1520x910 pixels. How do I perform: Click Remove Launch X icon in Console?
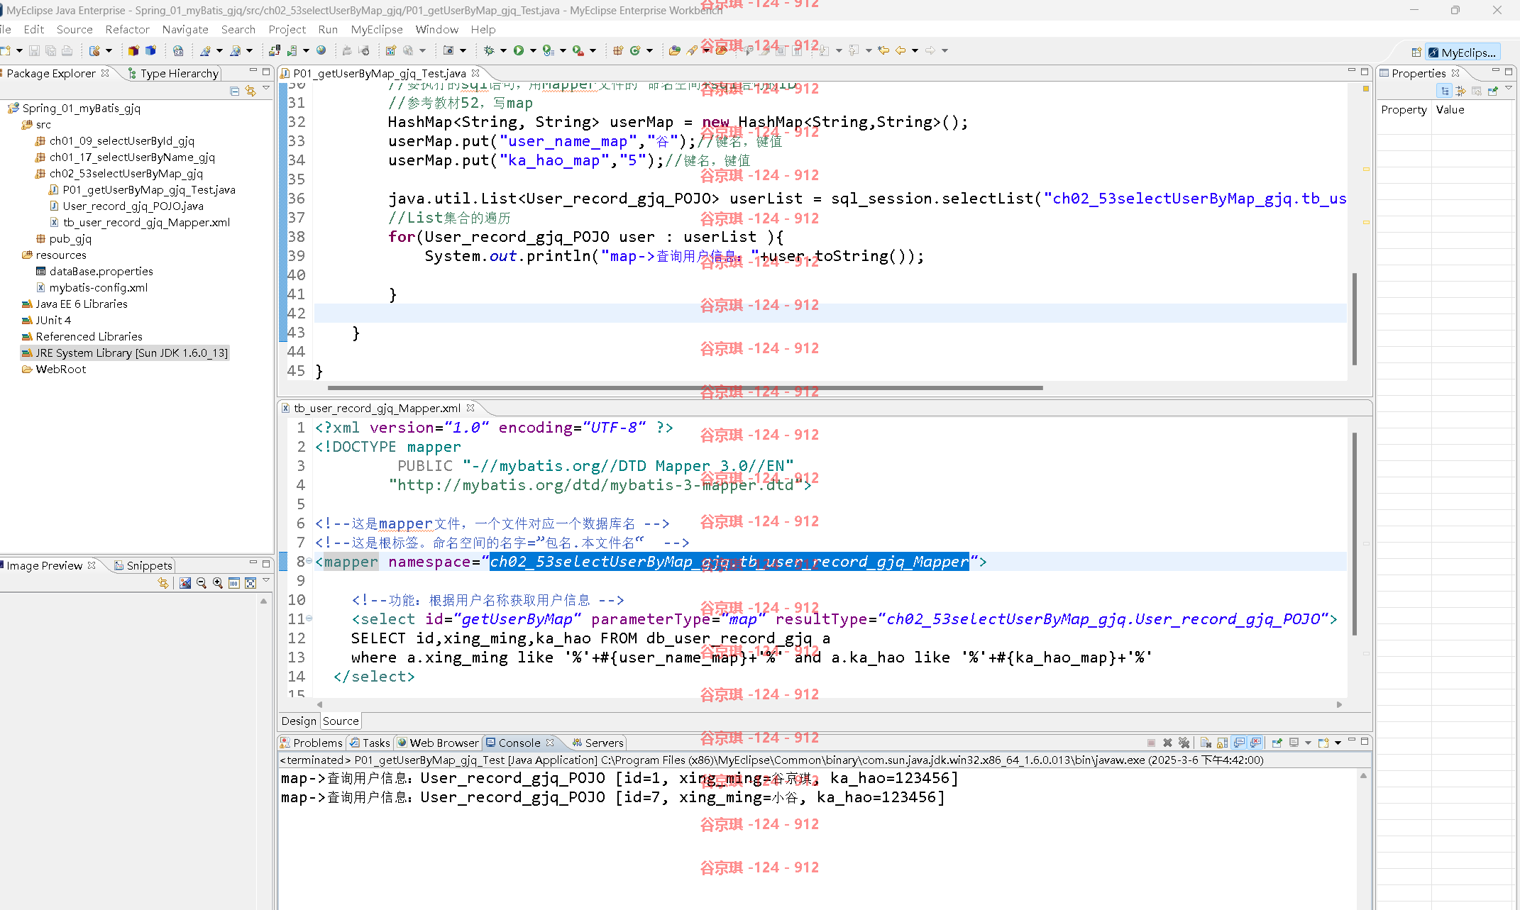[1167, 743]
